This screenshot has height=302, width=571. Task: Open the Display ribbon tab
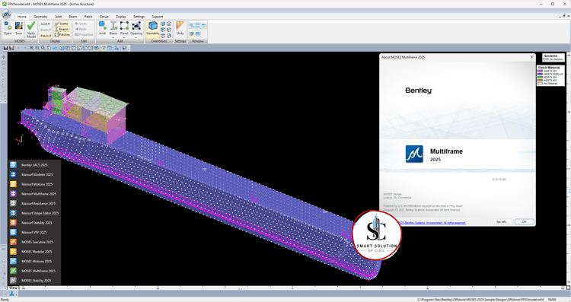(x=121, y=17)
